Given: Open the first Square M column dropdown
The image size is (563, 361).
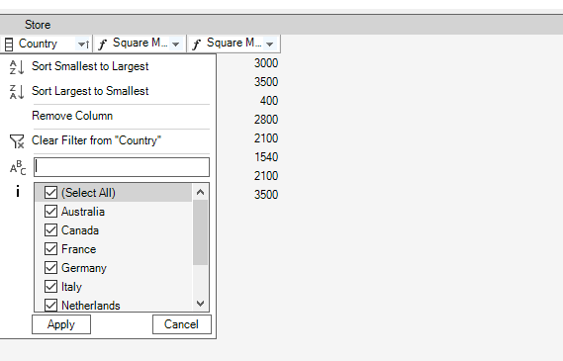Looking at the screenshot, I should pos(175,45).
